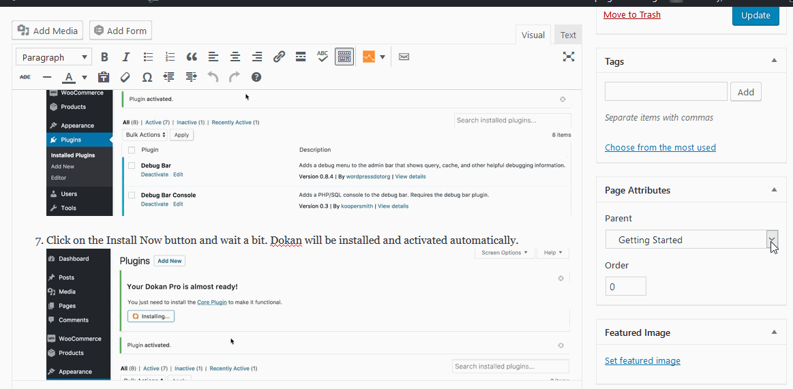793x389 pixels.
Task: Align text right
Action: [257, 57]
